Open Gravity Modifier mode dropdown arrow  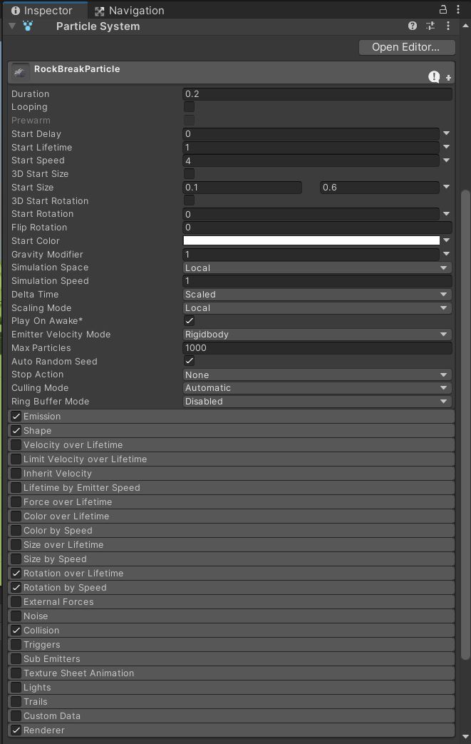[446, 254]
